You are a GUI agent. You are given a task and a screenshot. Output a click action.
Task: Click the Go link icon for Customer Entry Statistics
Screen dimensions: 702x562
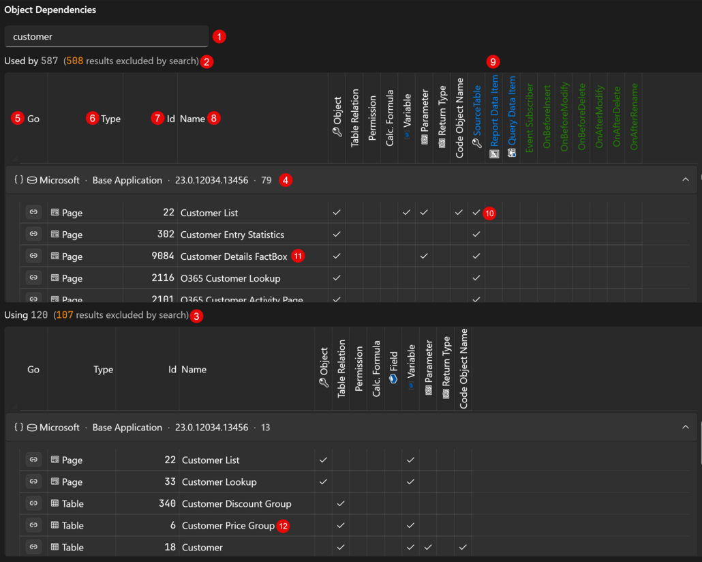(x=33, y=234)
